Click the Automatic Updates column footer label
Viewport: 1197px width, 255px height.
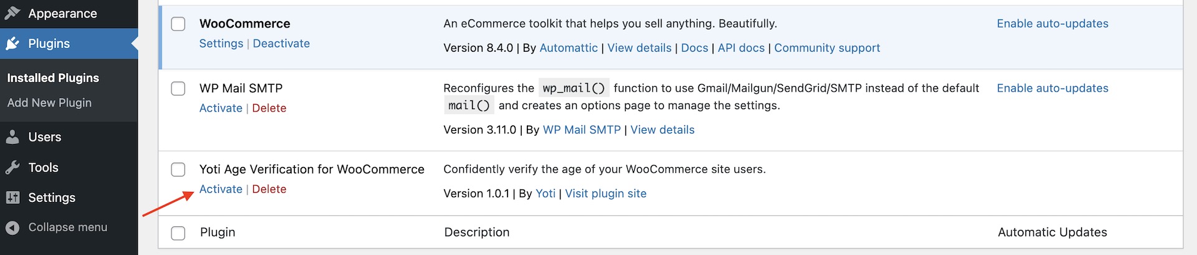point(1052,233)
